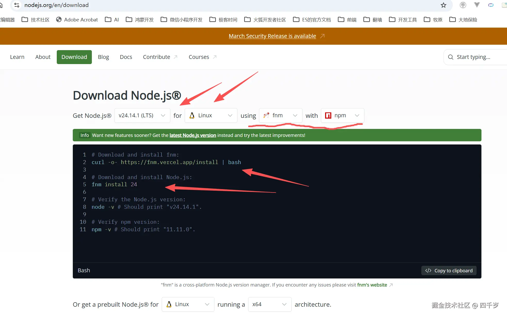Open the March Security Release announcement
The image size is (507, 317).
(x=272, y=36)
